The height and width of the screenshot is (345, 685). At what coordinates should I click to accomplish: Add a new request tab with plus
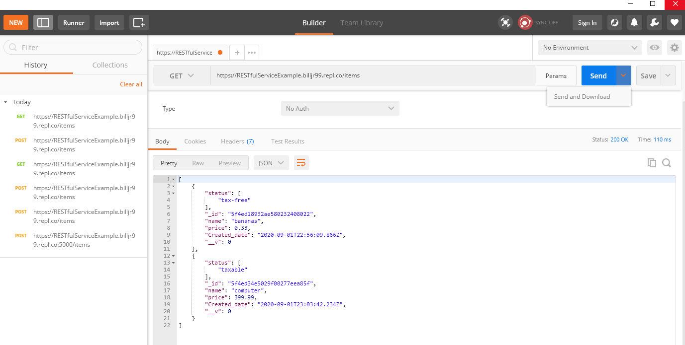[237, 52]
